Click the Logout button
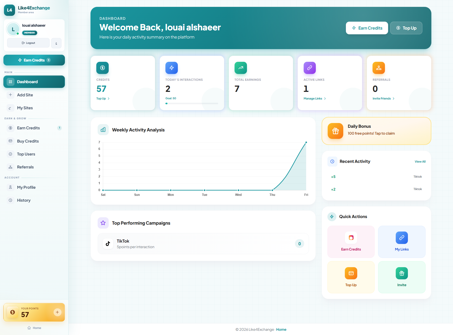Image resolution: width=453 pixels, height=335 pixels. click(28, 43)
